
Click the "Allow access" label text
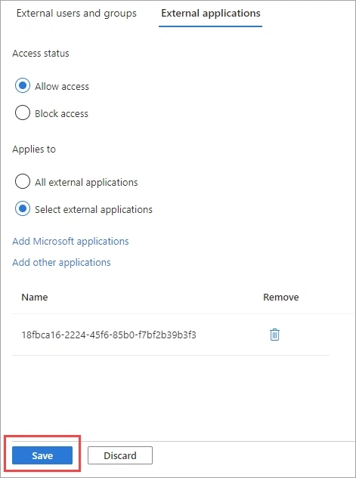point(62,87)
